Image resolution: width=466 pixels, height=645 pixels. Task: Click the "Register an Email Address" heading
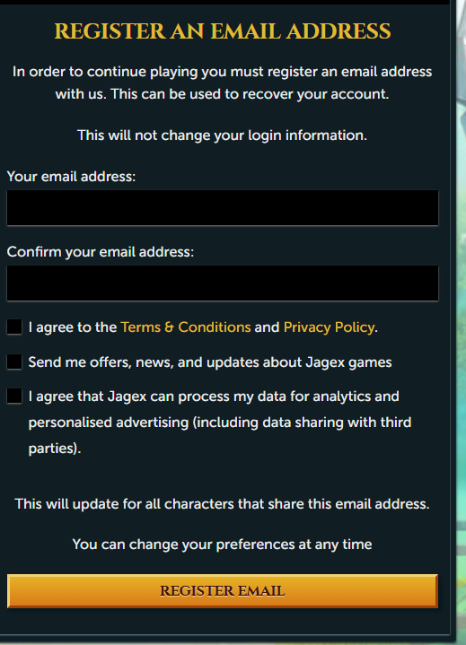(x=223, y=31)
